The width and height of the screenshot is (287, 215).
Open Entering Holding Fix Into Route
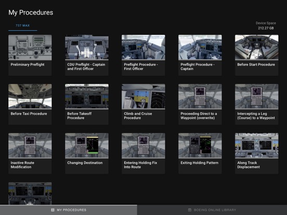pyautogui.click(x=143, y=153)
